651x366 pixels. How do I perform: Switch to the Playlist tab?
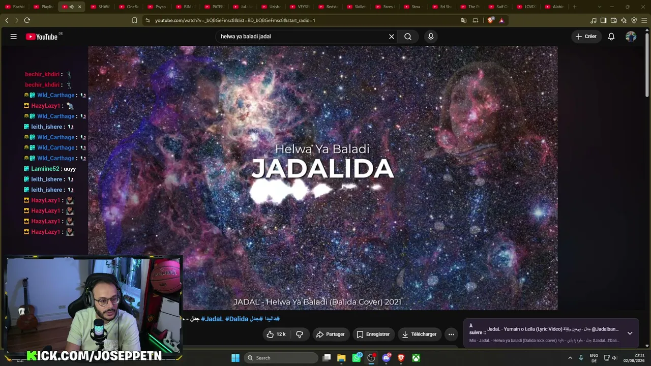pos(43,7)
